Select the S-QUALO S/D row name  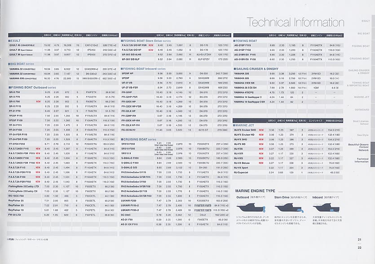130,167
